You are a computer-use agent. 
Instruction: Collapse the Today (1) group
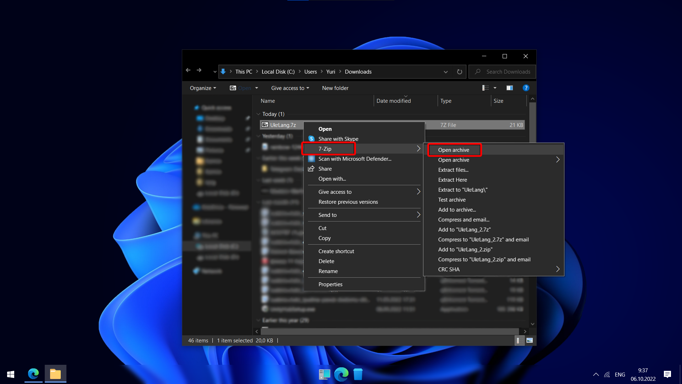pyautogui.click(x=258, y=114)
